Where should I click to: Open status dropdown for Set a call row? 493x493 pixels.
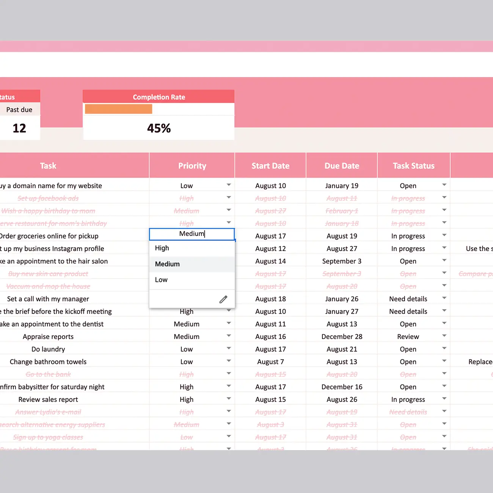tap(444, 298)
